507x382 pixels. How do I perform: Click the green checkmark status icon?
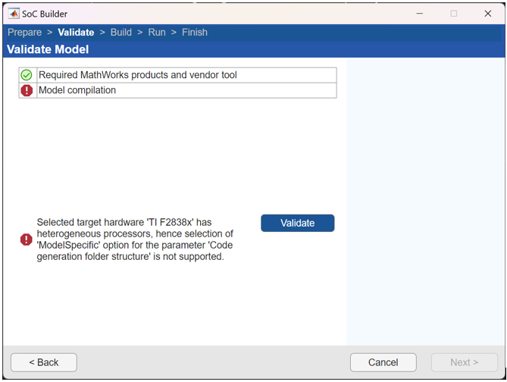coord(27,75)
